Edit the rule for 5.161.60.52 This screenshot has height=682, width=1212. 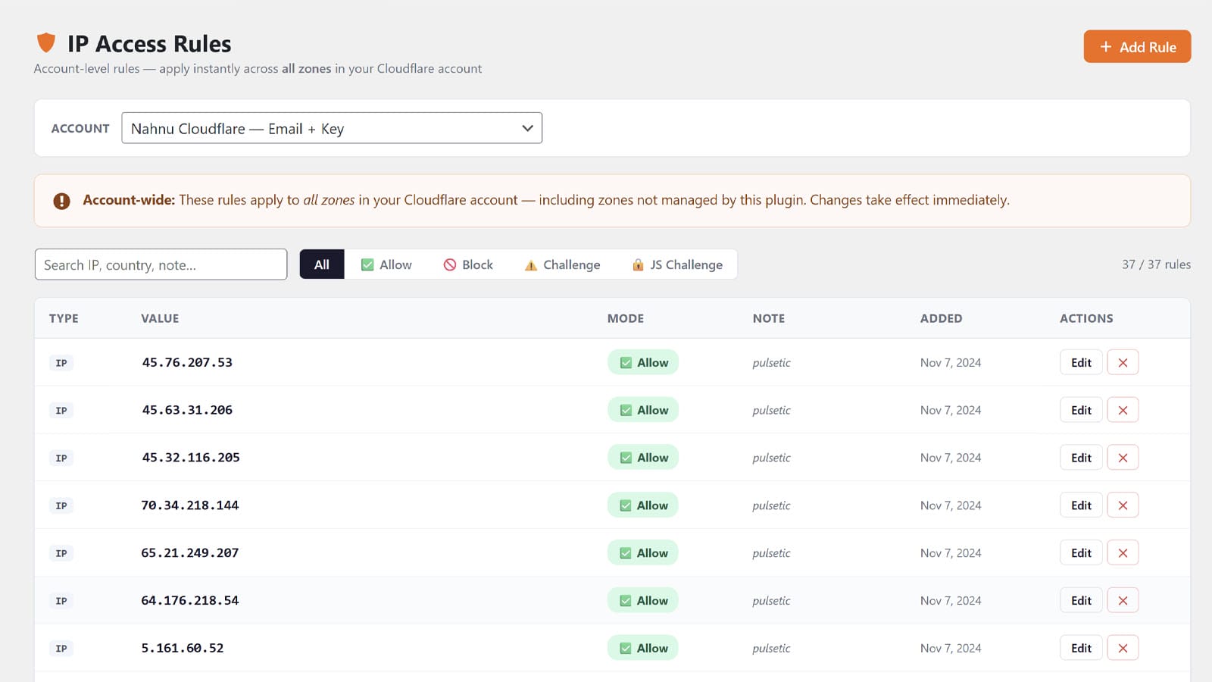click(x=1081, y=648)
